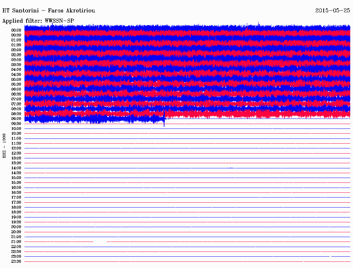The width and height of the screenshot is (353, 268).
Task: Click the 17:30 time label
Action: pyautogui.click(x=16, y=202)
